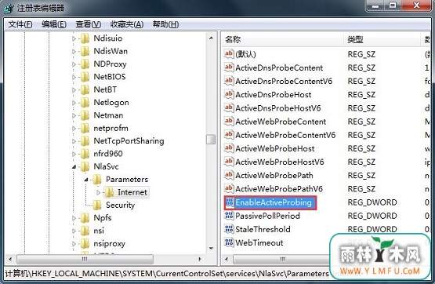Select the Internet folder icon

point(109,192)
